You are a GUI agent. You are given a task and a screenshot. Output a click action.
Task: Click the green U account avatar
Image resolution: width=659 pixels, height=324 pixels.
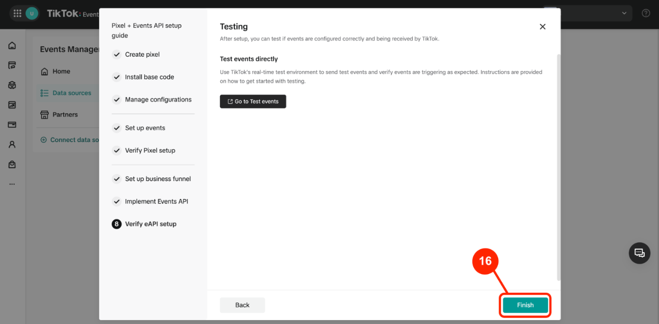click(32, 13)
